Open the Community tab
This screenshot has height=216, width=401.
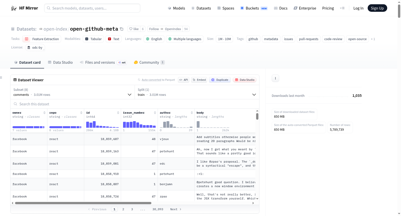point(149,62)
